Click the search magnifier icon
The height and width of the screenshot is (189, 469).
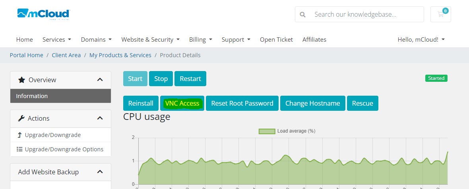click(302, 14)
